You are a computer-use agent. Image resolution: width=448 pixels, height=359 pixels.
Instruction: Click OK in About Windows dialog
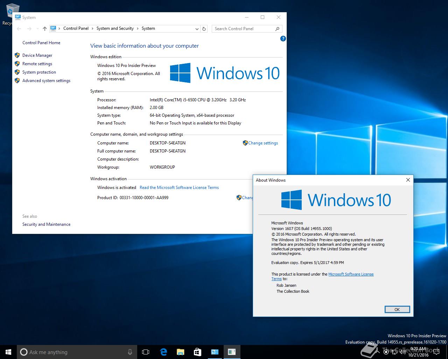coord(397,309)
